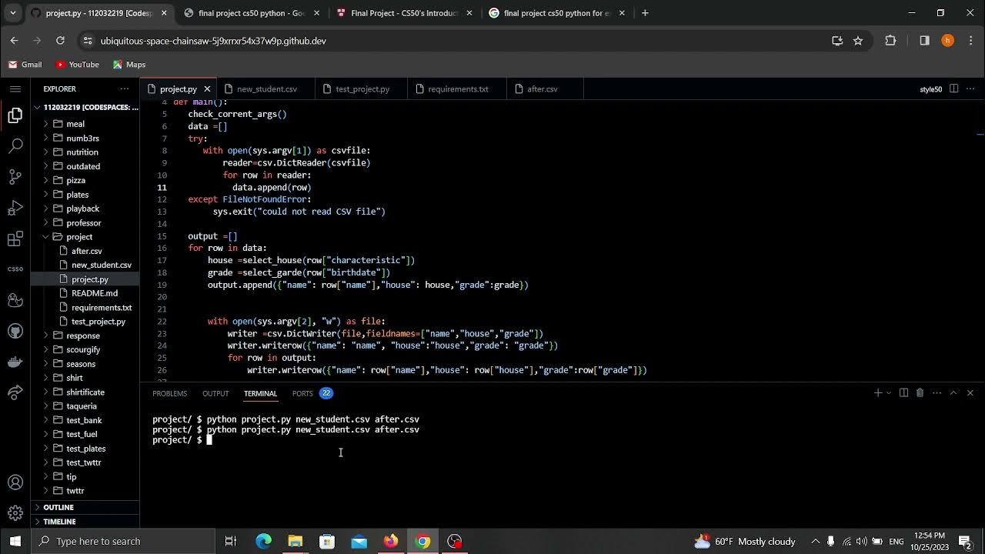Open terminal launch profile dropdown

pos(889,392)
